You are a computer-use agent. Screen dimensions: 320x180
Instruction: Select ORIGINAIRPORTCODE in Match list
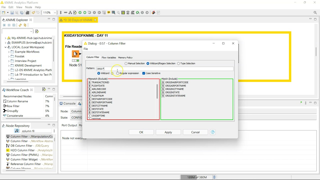[x=177, y=82]
